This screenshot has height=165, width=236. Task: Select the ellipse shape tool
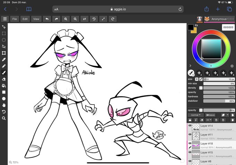(x=4, y=99)
